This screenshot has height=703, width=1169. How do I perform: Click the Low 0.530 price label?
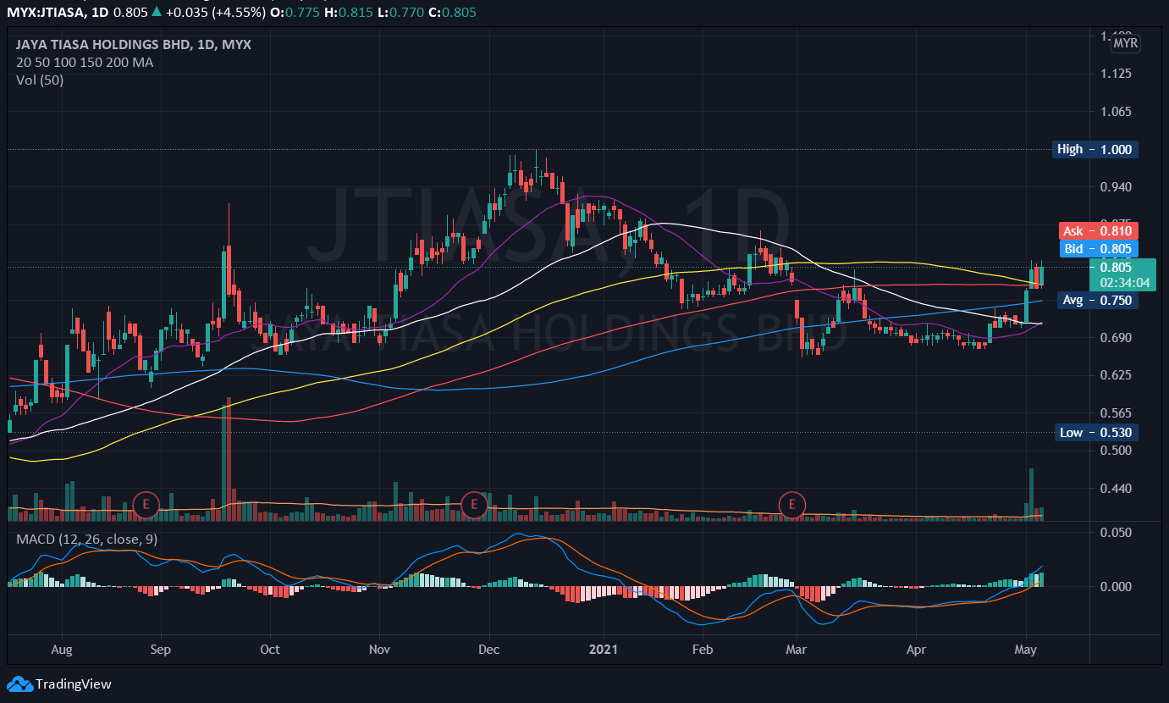point(1096,433)
